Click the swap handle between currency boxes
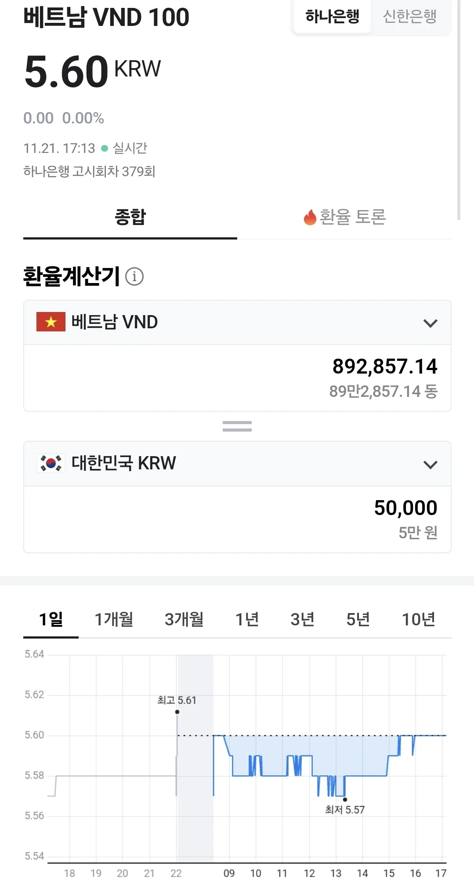This screenshot has width=474, height=886. 237,426
